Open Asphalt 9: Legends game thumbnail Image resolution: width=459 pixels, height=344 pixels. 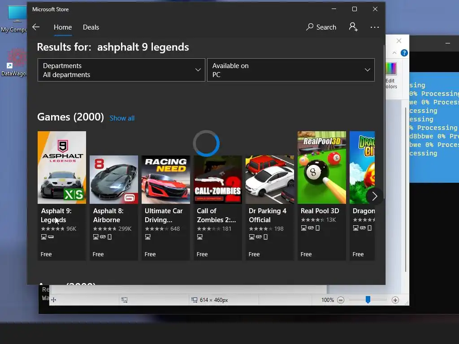click(x=62, y=168)
